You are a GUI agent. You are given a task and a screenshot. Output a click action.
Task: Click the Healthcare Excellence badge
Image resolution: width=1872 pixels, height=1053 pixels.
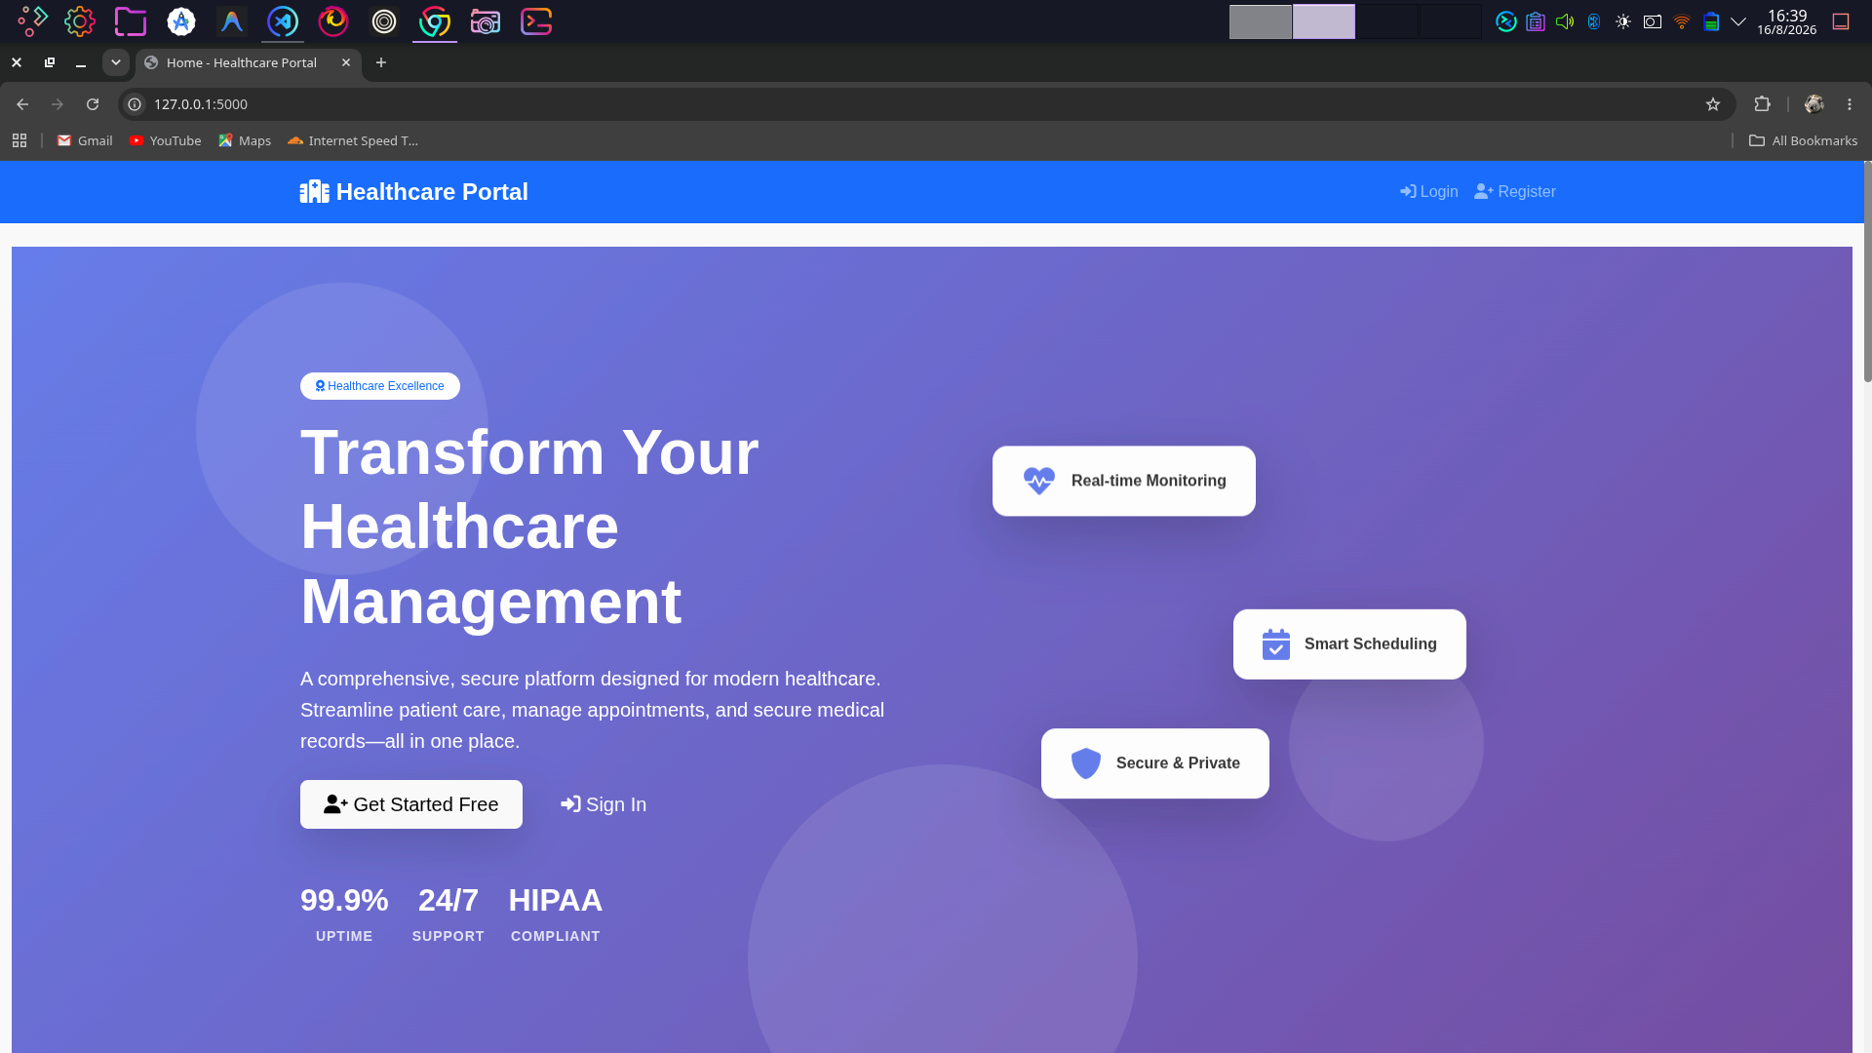(x=380, y=386)
